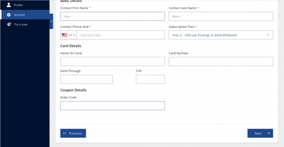Screen dimensions: 284x147
Task: Click the Try it now icon
Action: point(9,24)
